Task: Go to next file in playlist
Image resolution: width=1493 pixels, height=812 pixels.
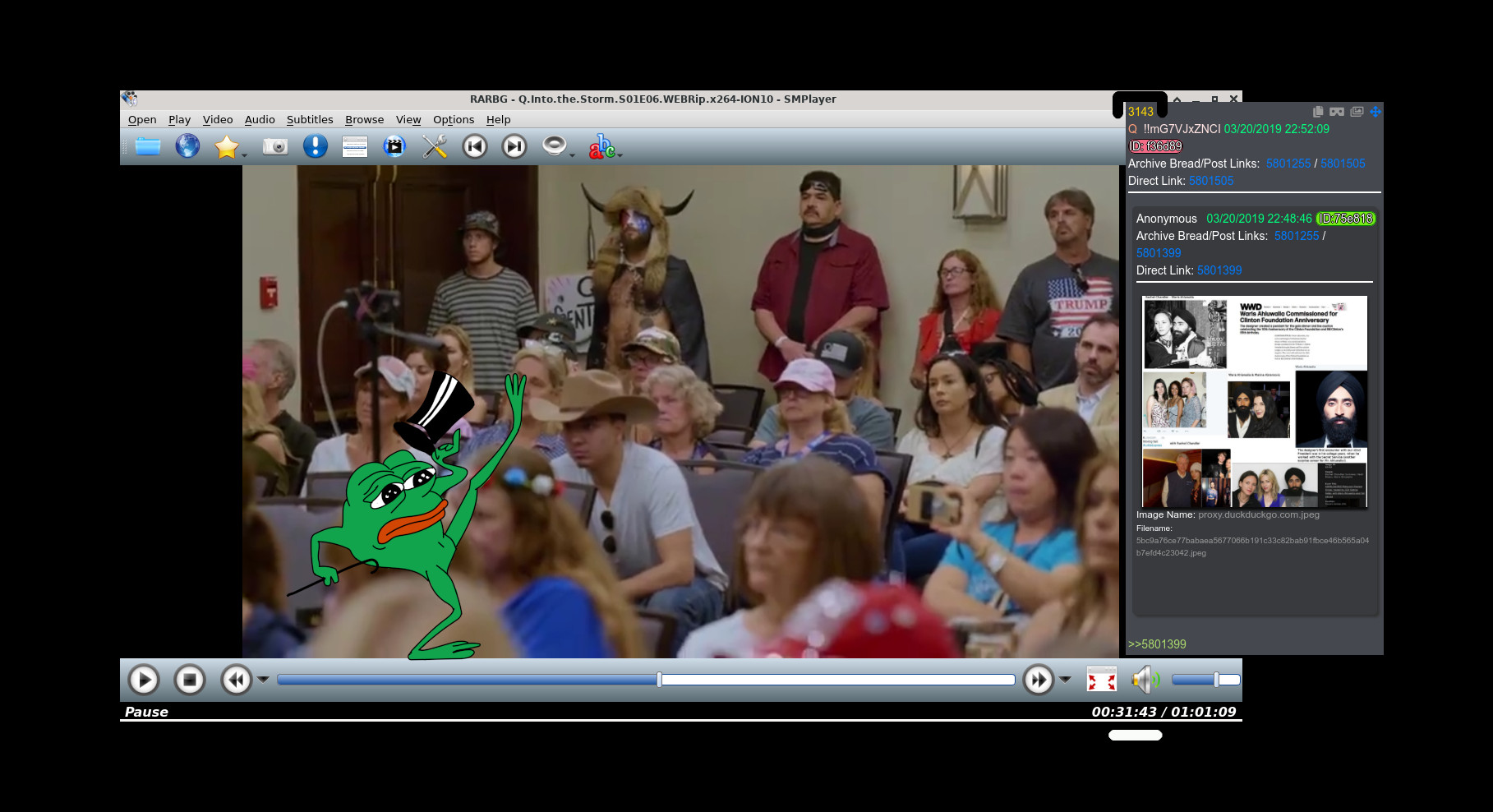Action: [x=514, y=147]
